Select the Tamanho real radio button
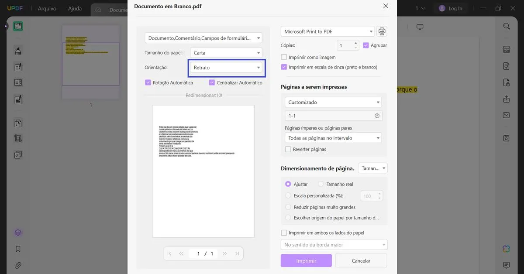524x274 pixels. [x=321, y=184]
